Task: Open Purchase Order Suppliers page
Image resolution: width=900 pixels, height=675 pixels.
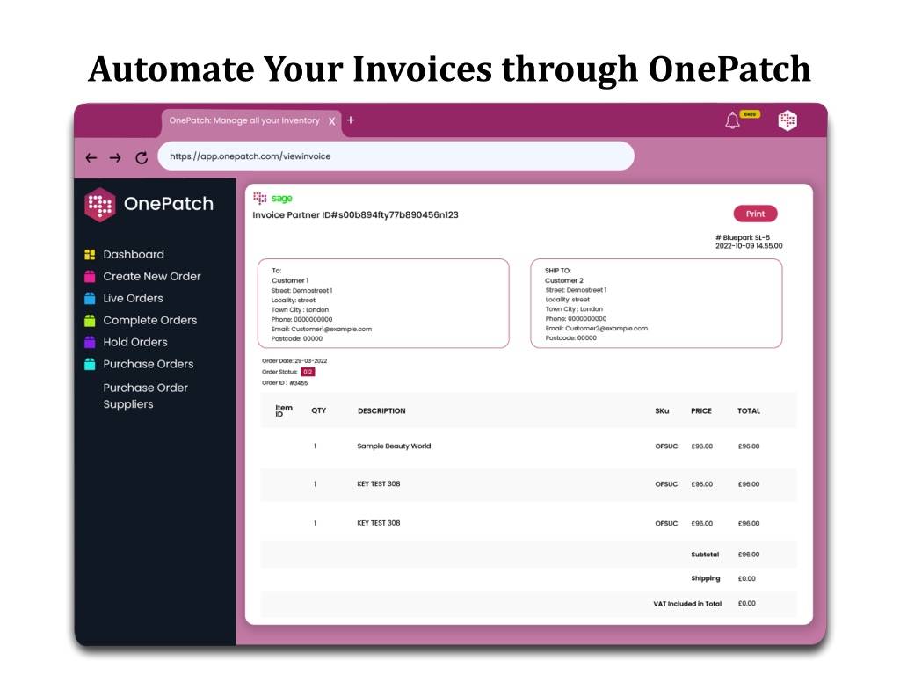Action: 146,396
